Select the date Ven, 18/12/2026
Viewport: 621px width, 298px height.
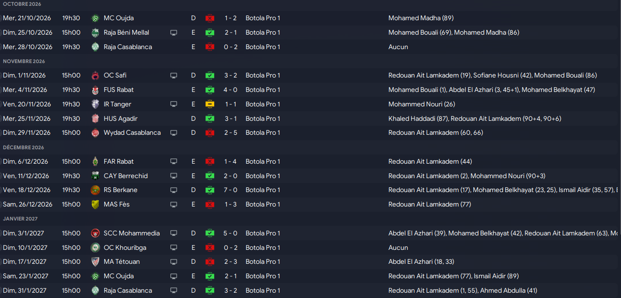27,190
